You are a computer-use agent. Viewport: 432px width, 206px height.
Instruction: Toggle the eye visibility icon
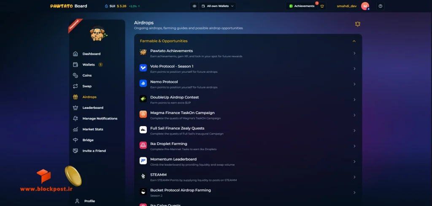[x=194, y=6]
